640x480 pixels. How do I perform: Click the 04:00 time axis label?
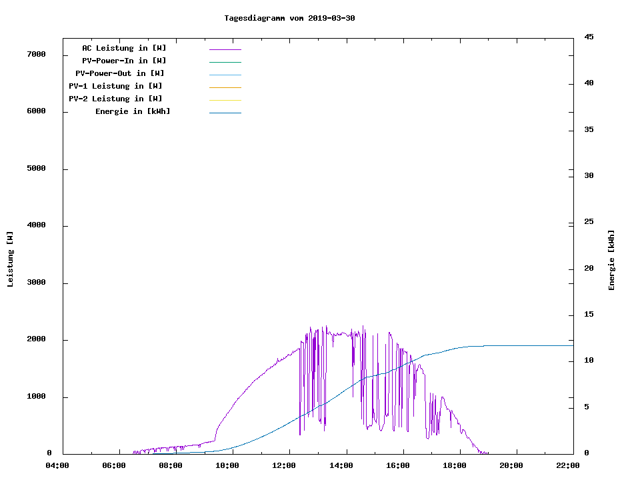click(x=57, y=465)
